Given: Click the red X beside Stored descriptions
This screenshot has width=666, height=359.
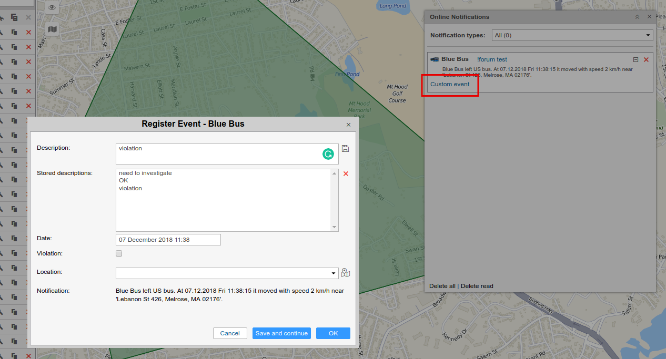Looking at the screenshot, I should [x=346, y=173].
